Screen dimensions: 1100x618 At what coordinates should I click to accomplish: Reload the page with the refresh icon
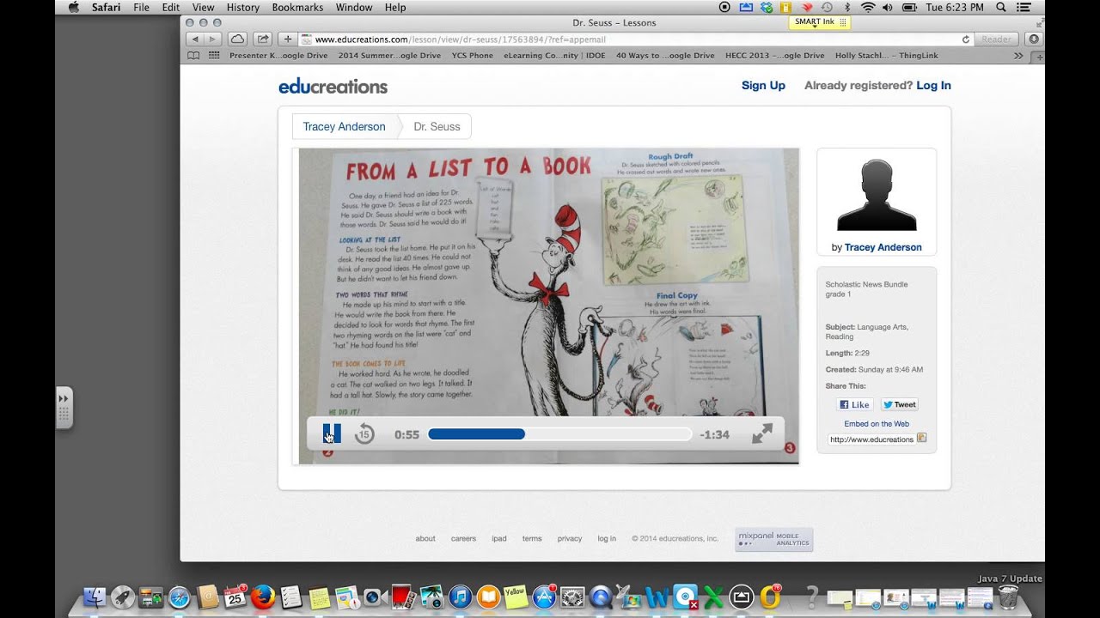coord(966,39)
